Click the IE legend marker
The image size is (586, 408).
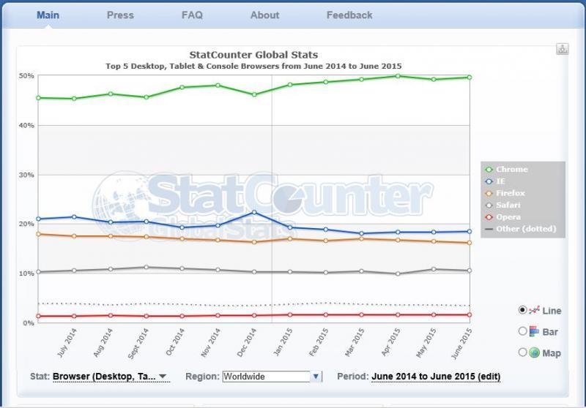pyautogui.click(x=489, y=181)
